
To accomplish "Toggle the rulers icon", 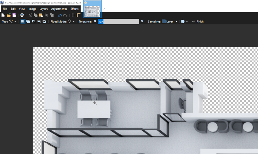I will [79, 15].
